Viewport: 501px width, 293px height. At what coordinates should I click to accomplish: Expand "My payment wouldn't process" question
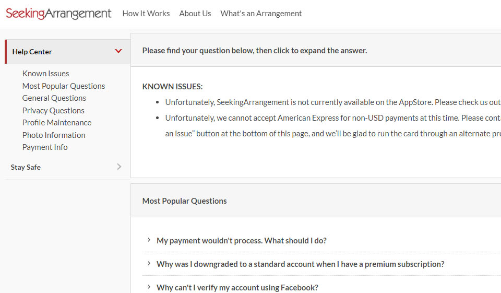click(x=242, y=241)
